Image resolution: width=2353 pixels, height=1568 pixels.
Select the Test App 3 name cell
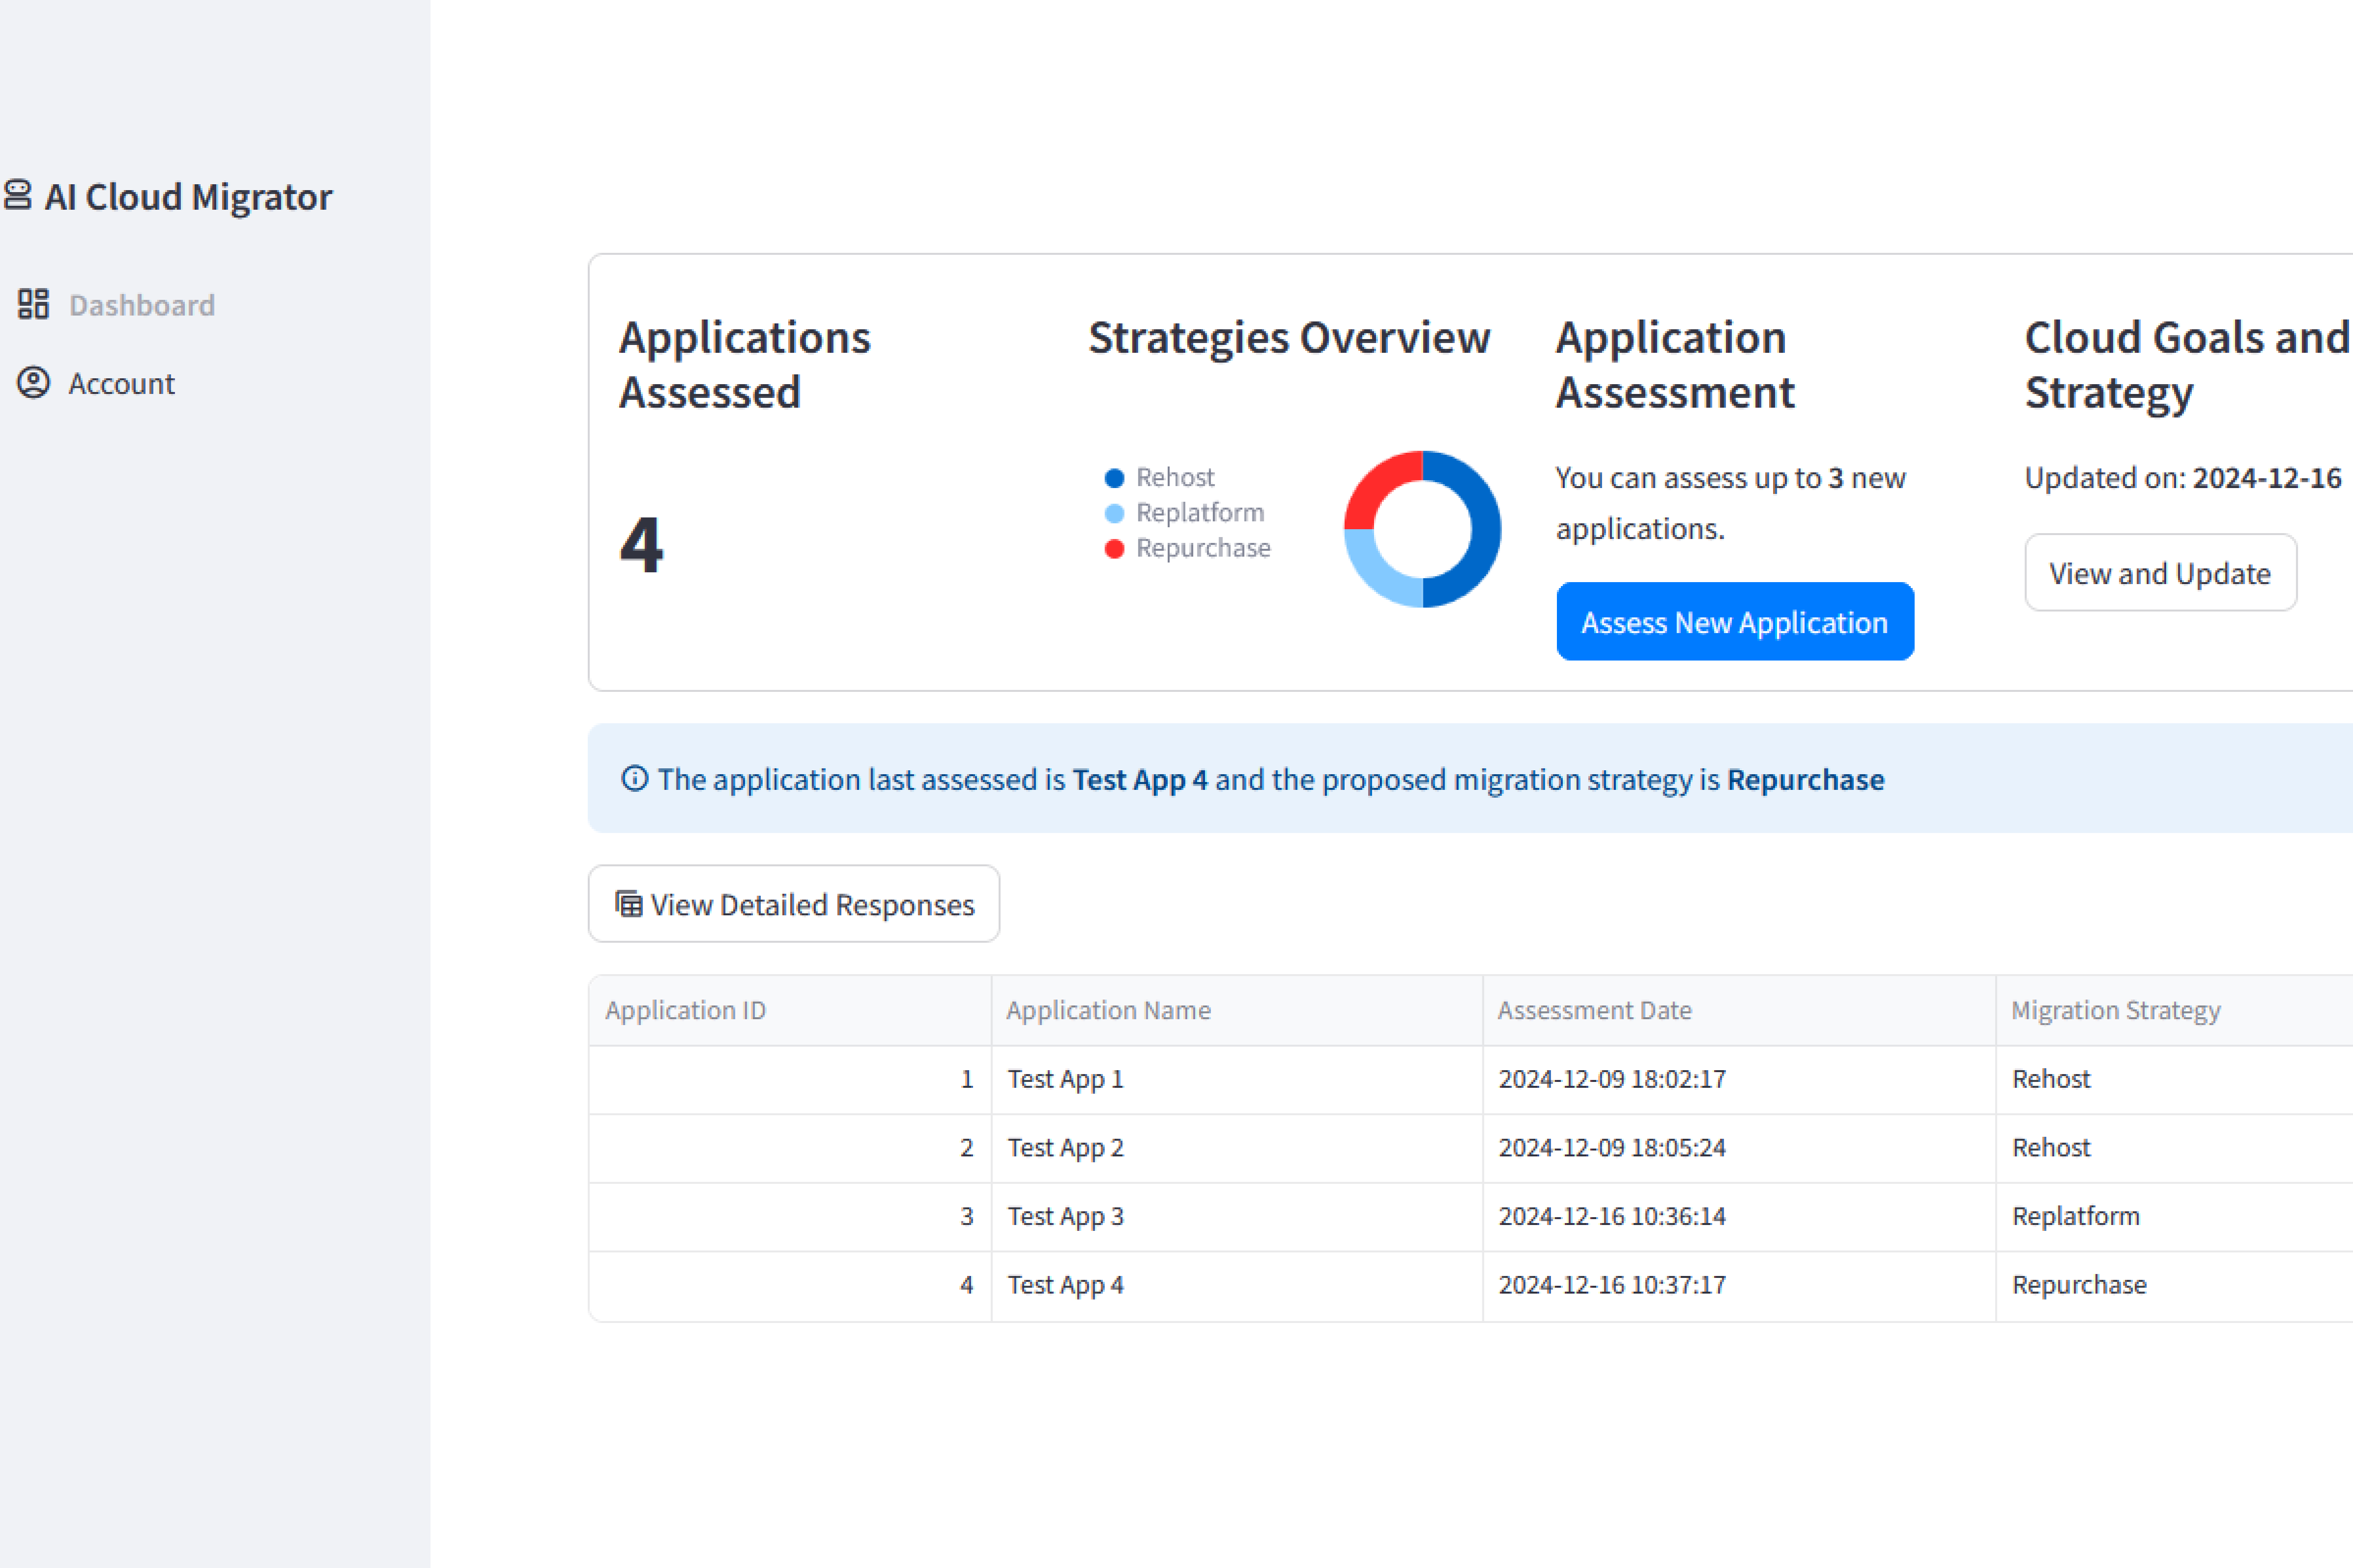pyautogui.click(x=1237, y=1216)
